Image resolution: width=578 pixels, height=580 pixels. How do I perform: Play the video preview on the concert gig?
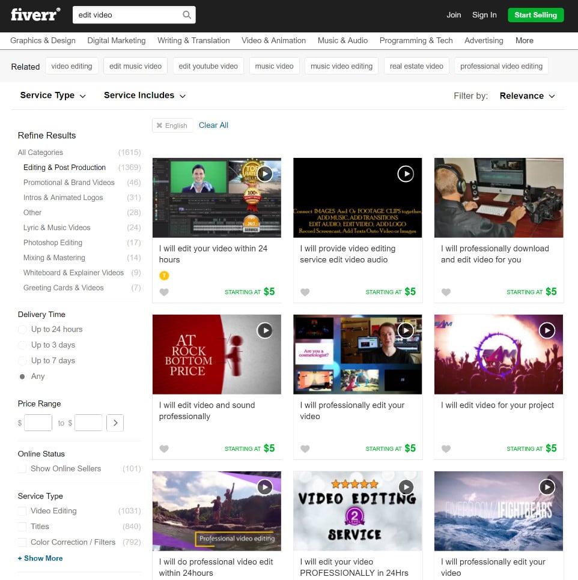547,330
